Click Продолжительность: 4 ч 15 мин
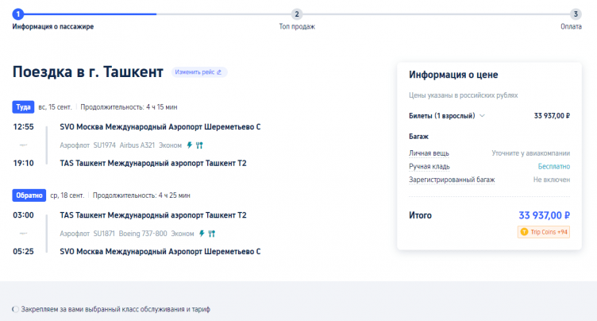597x321 pixels. click(129, 107)
